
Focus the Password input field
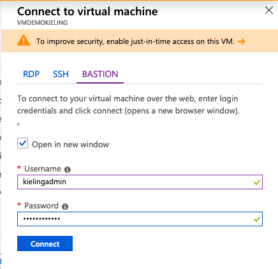[140, 219]
